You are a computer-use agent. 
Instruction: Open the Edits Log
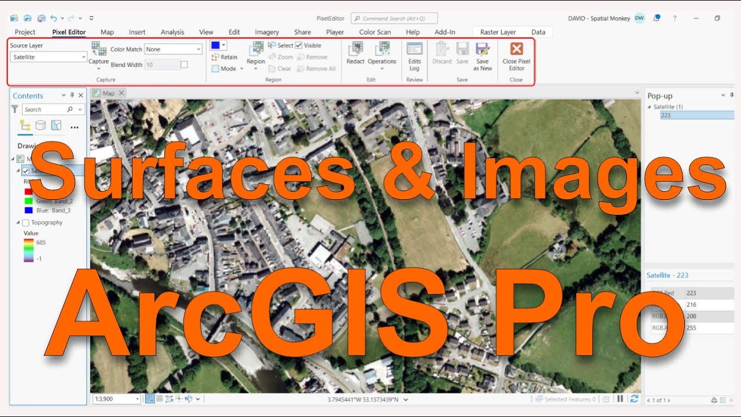pos(414,56)
